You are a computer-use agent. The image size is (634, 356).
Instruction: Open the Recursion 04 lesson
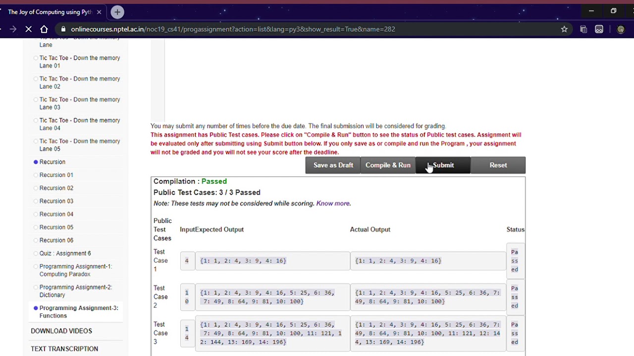tap(56, 214)
